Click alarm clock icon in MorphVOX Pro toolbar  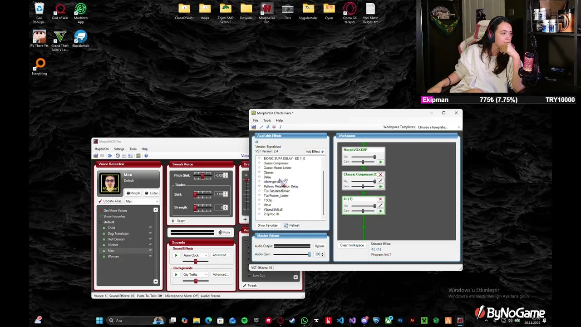[118, 156]
